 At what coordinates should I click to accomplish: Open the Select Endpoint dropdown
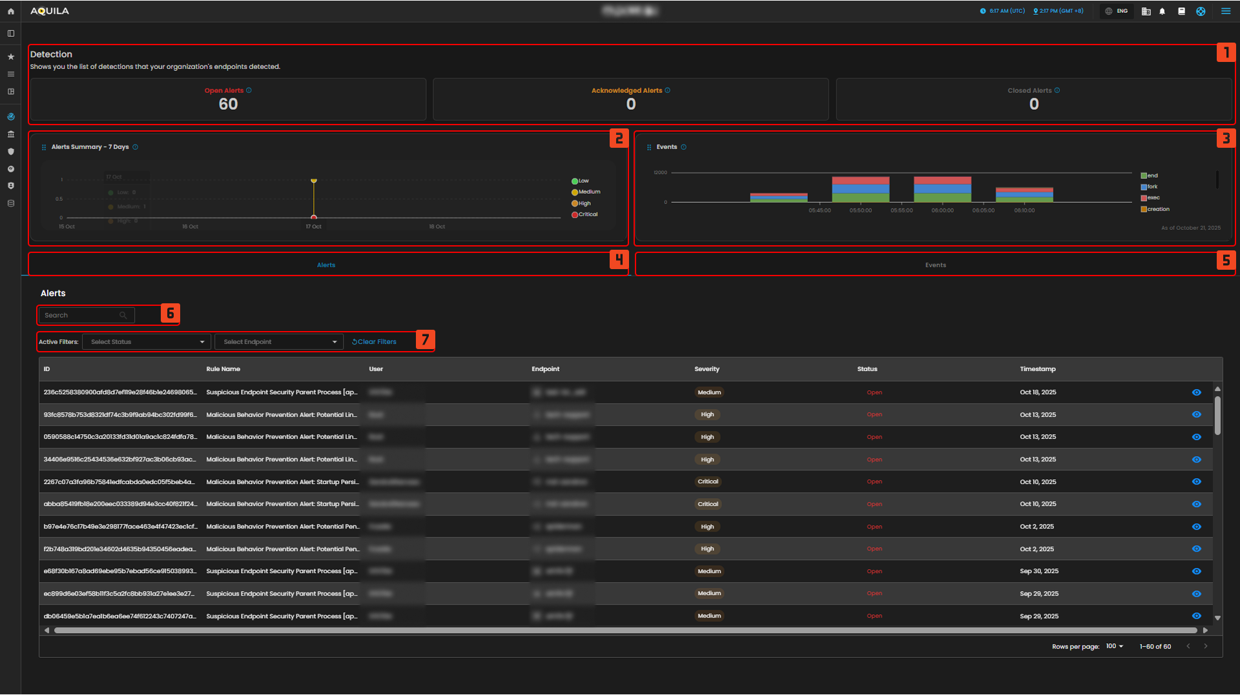[279, 342]
